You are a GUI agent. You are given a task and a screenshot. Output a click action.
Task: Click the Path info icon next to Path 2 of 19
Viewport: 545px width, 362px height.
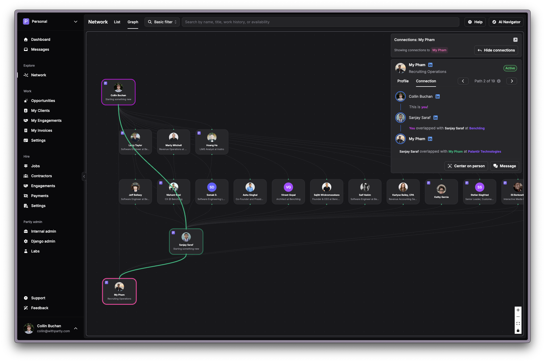click(x=499, y=81)
